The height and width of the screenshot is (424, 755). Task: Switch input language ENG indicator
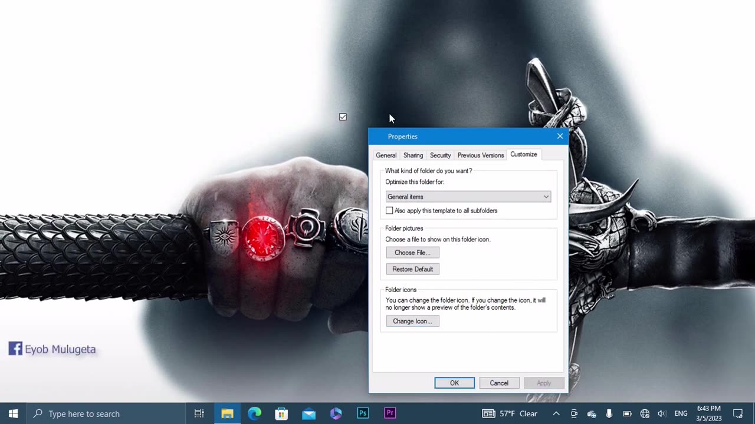pyautogui.click(x=681, y=413)
